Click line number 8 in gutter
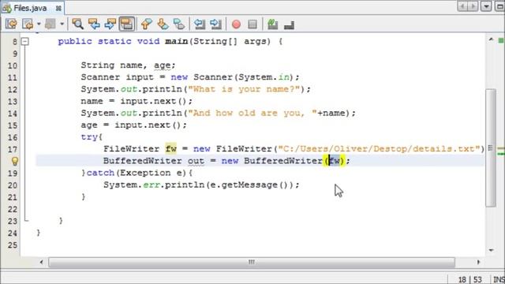The height and width of the screenshot is (284, 505). pyautogui.click(x=15, y=42)
